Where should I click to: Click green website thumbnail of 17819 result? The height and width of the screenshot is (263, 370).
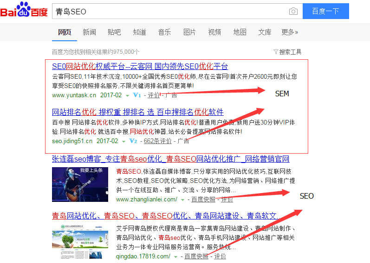click(x=80, y=242)
